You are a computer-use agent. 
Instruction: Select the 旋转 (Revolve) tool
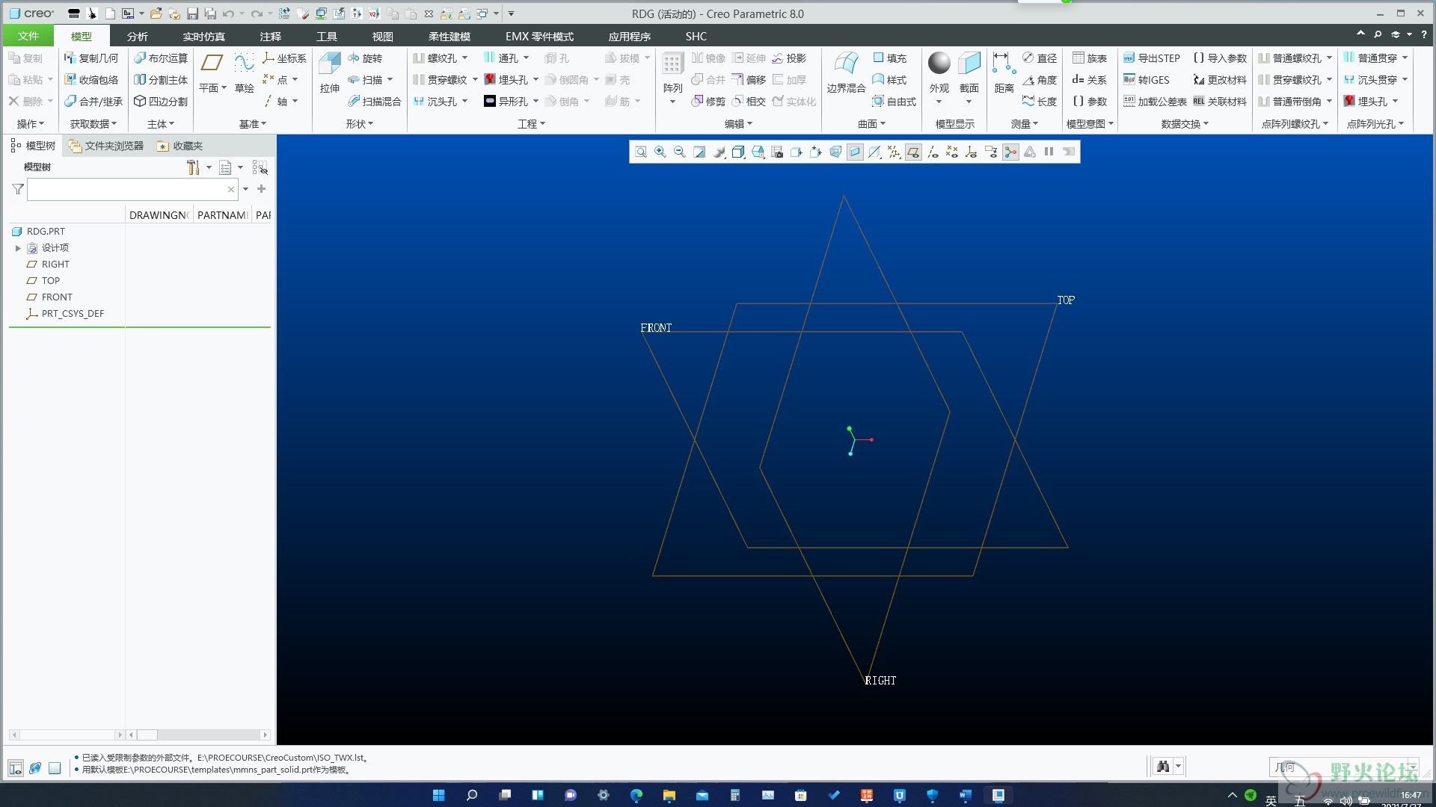point(365,58)
